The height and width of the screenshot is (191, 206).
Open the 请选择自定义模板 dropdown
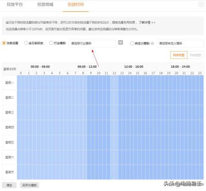[x=180, y=43]
